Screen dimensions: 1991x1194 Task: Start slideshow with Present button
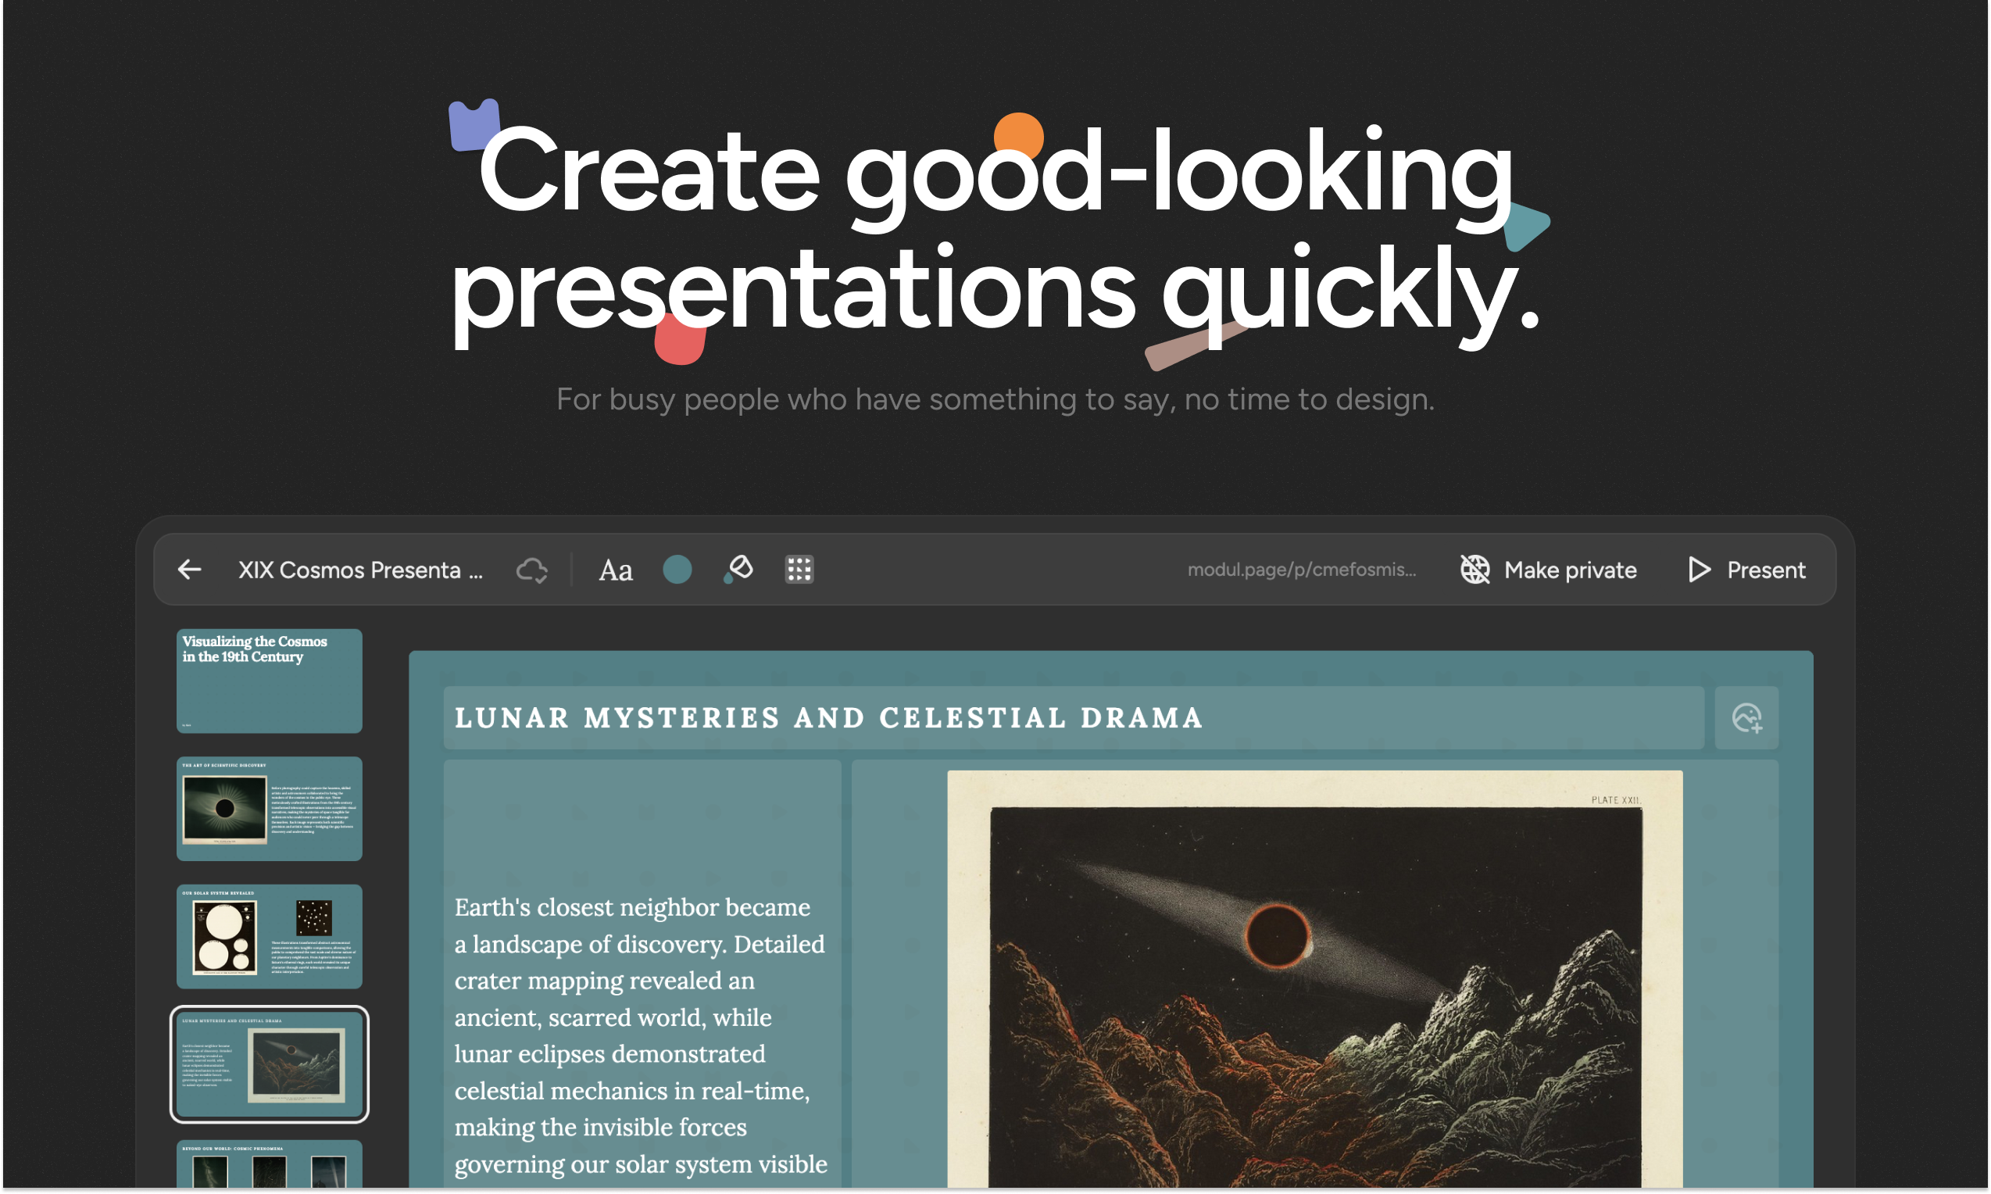1765,570
